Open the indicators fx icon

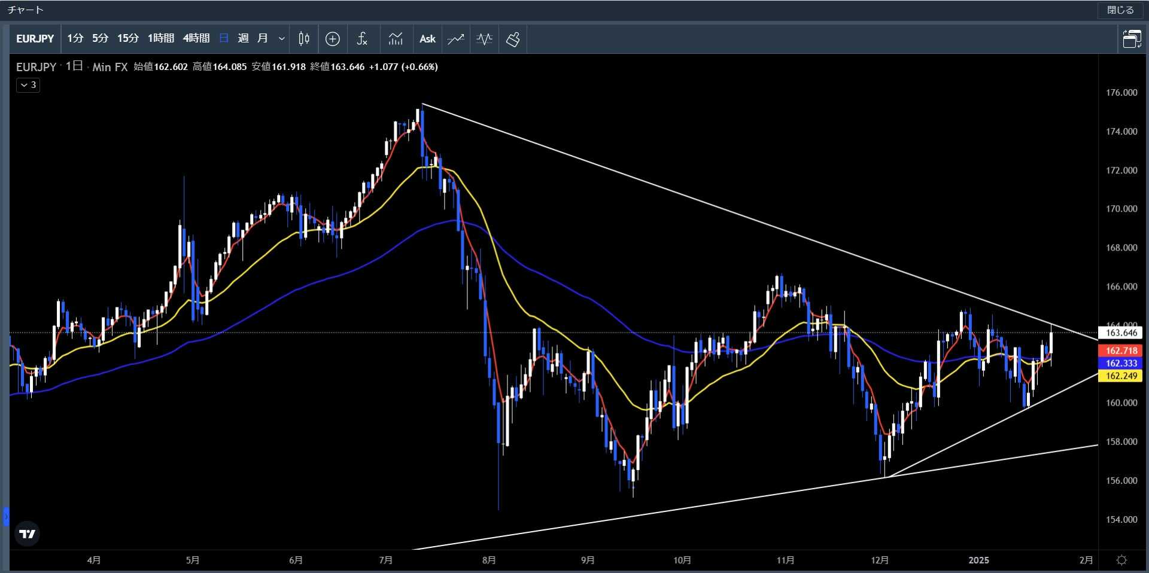[x=361, y=39]
